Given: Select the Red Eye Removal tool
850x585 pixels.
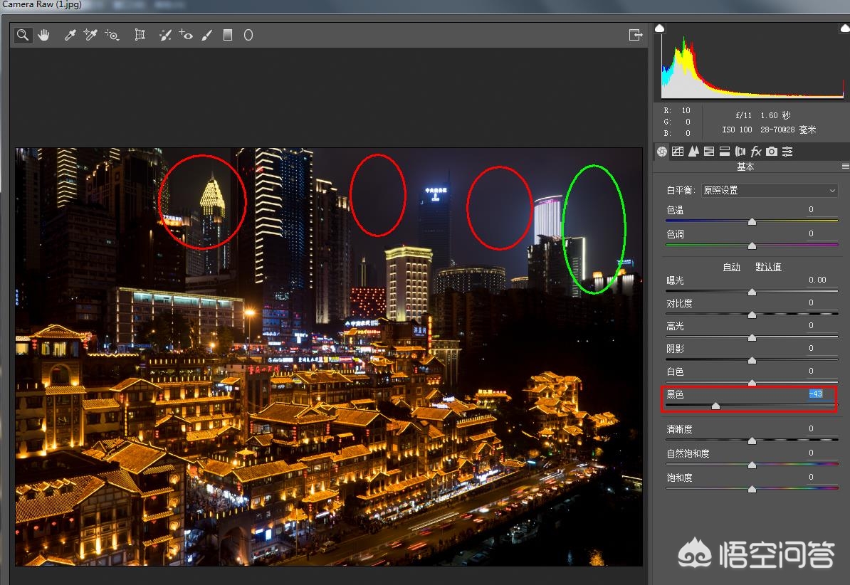Looking at the screenshot, I should pyautogui.click(x=187, y=34).
